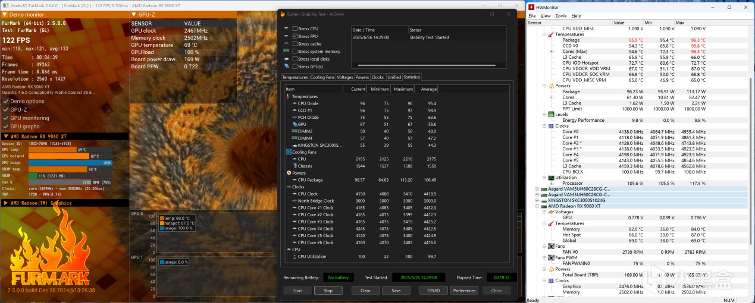
Task: Click the green Levels icon in HWMonitor
Action: (x=550, y=114)
